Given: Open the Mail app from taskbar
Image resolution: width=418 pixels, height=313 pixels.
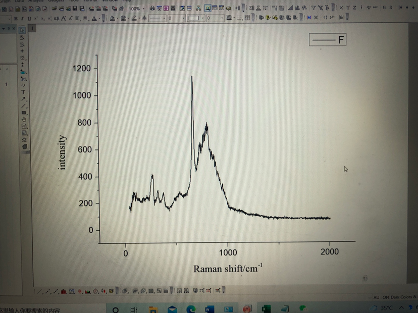Looking at the screenshot, I should (x=172, y=309).
